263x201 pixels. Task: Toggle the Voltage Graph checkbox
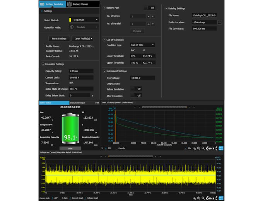[85, 198]
